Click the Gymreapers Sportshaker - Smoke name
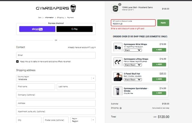 [136, 90]
